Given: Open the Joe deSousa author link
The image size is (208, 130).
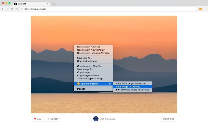Looking at the screenshot, I should 107,119.
